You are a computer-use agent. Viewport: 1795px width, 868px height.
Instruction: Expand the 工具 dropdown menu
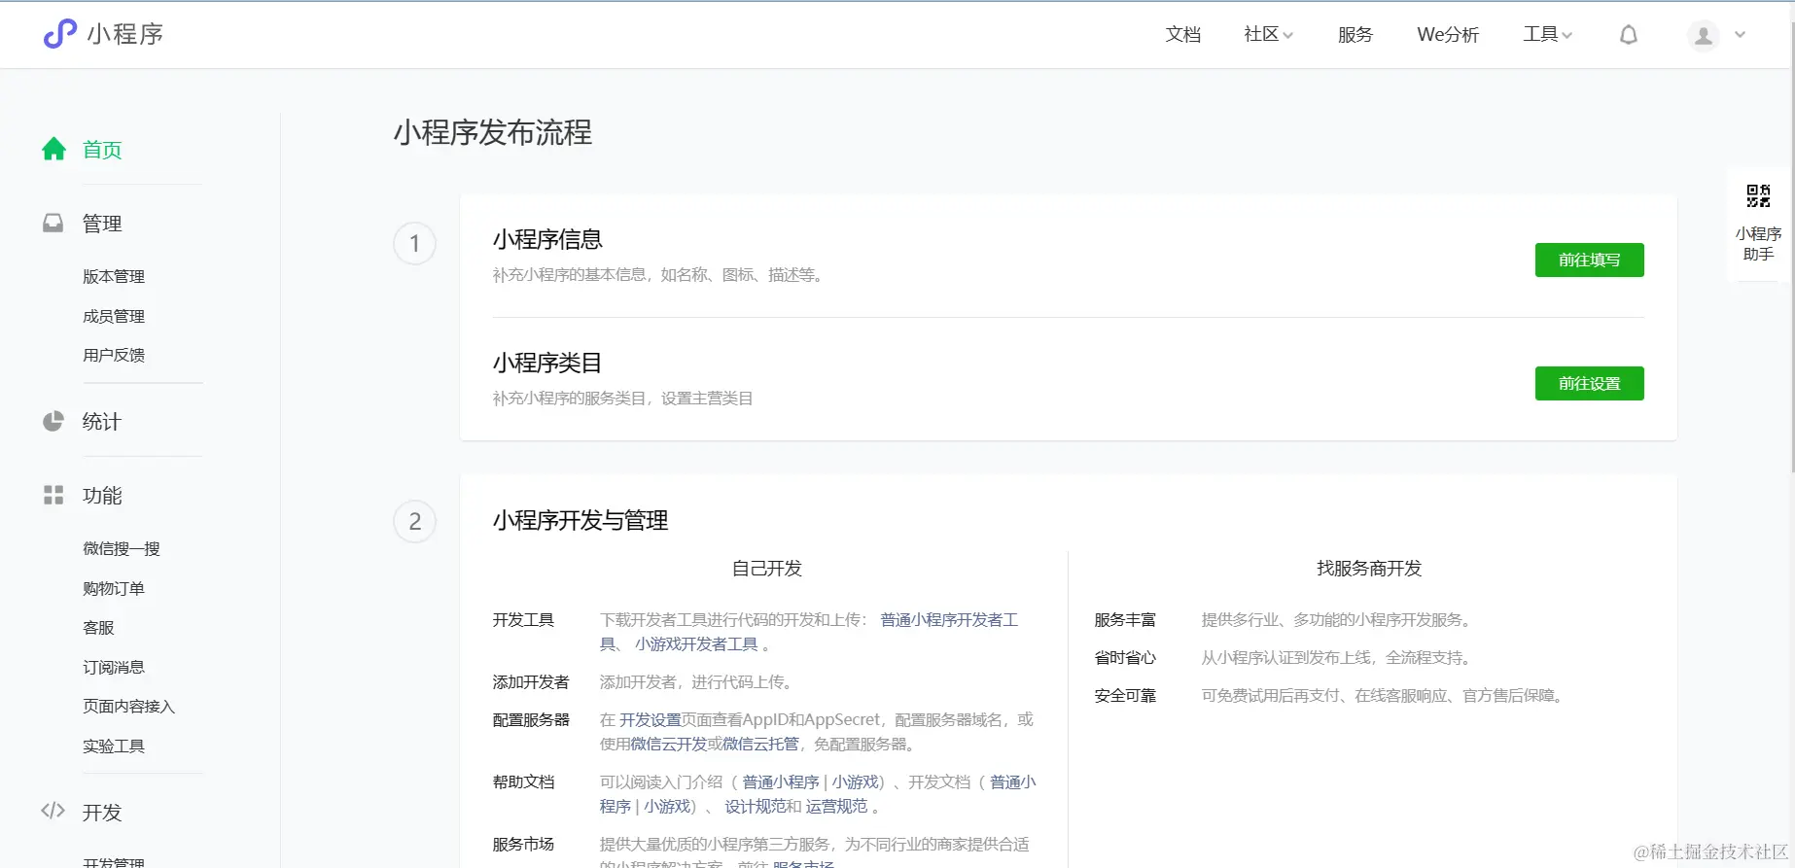1547,35
